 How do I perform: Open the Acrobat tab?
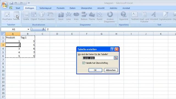[x=126, y=8]
